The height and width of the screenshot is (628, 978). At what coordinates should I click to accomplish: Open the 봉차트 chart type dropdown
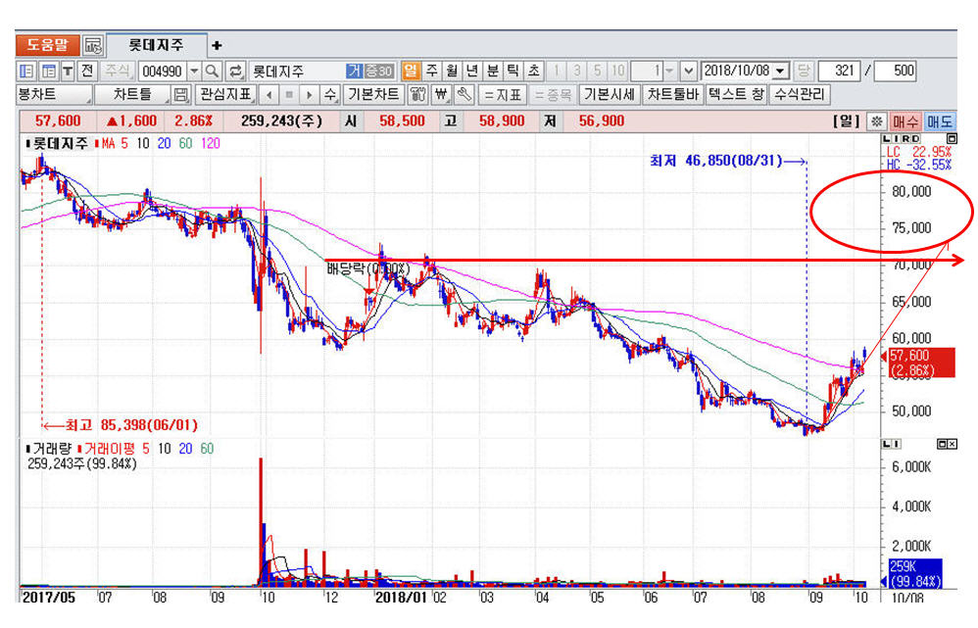coord(54,95)
